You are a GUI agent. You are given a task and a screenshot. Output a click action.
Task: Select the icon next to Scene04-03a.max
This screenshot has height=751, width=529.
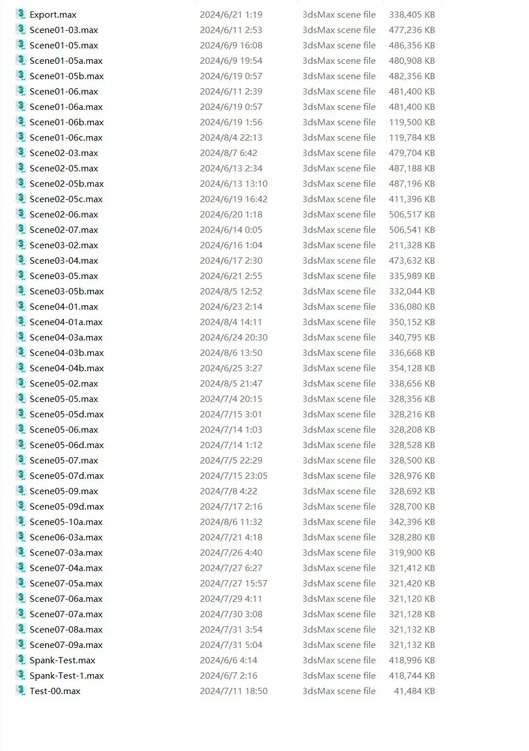(x=21, y=337)
